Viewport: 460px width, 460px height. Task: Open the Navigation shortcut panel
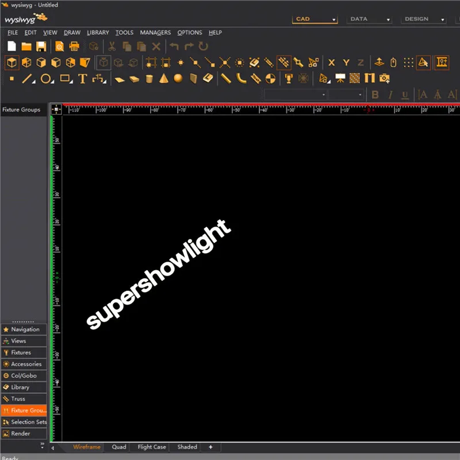click(24, 329)
